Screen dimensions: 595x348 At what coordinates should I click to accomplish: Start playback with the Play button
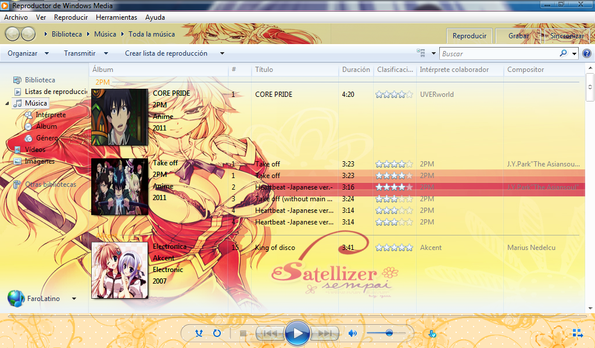(x=297, y=333)
